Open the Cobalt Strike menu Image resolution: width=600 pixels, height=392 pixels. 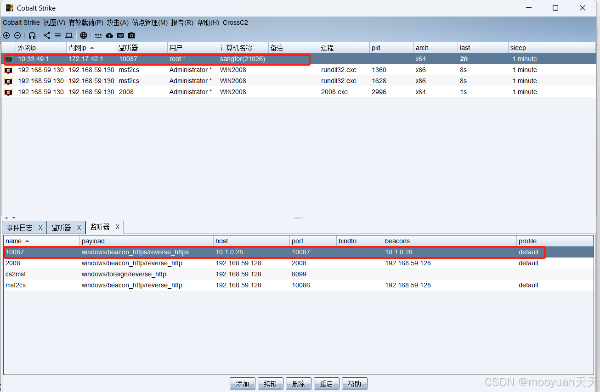pos(22,22)
